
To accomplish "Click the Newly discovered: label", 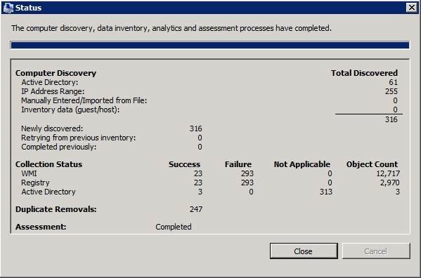I will click(x=52, y=128).
